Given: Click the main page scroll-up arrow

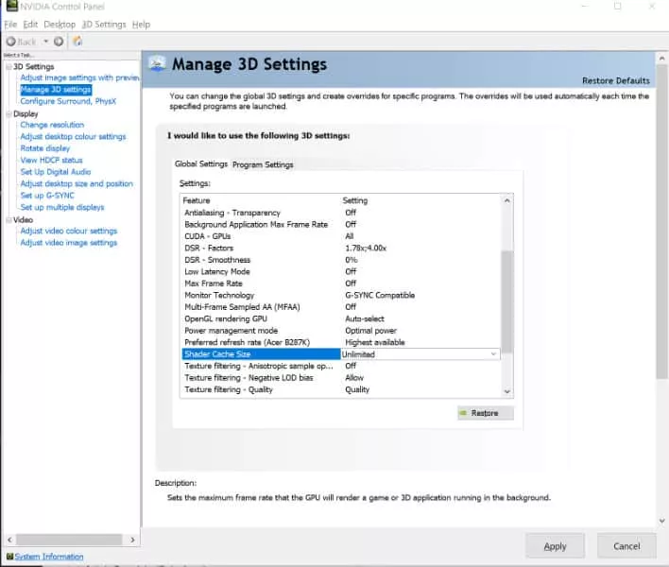Looking at the screenshot, I should pyautogui.click(x=661, y=58).
